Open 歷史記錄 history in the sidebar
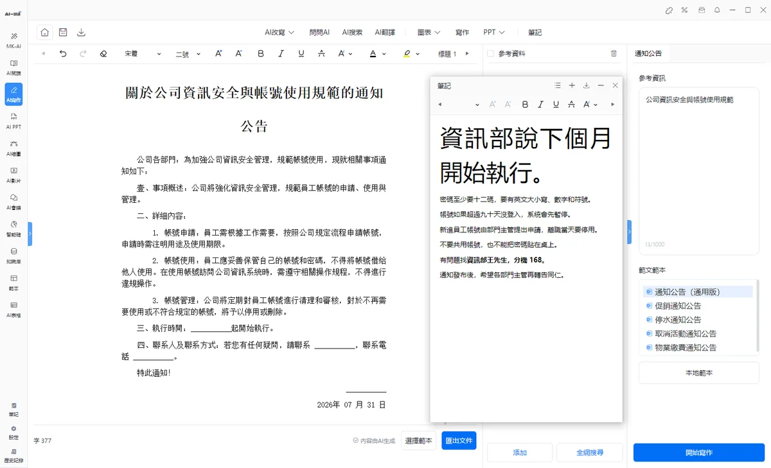Image resolution: width=771 pixels, height=468 pixels. 13,456
